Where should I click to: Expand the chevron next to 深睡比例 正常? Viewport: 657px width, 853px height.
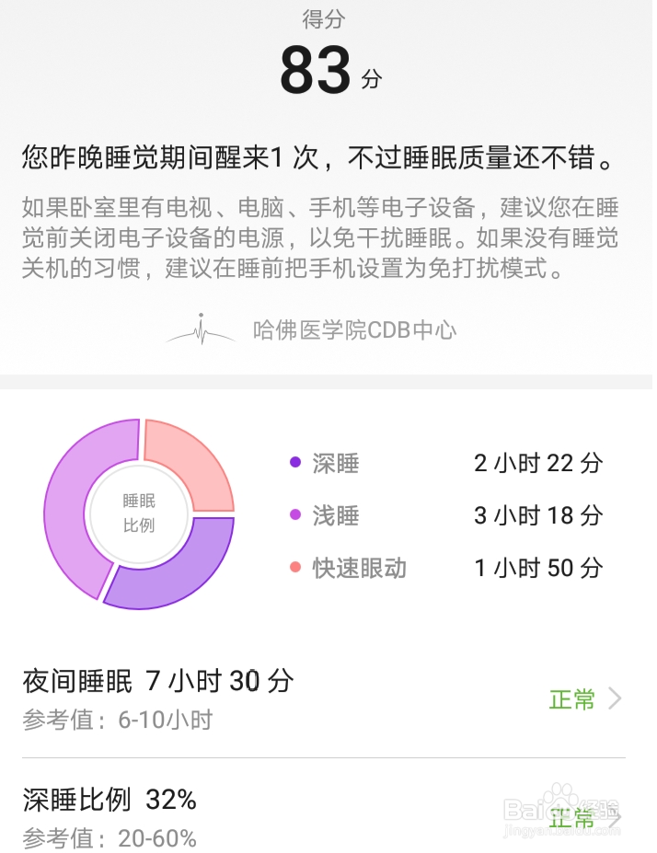click(615, 818)
